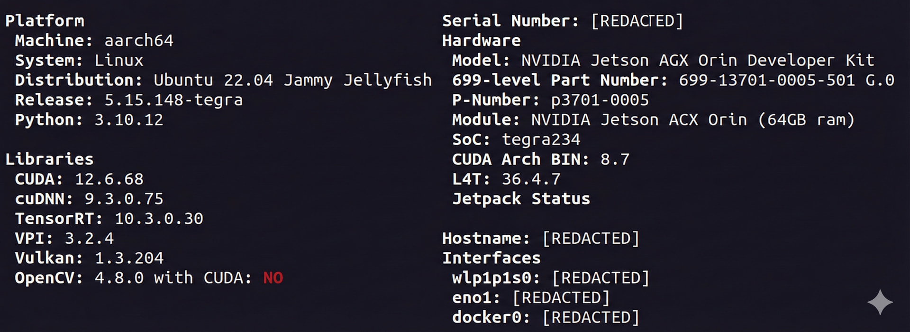Click the eno1 interface entry

[x=476, y=298]
